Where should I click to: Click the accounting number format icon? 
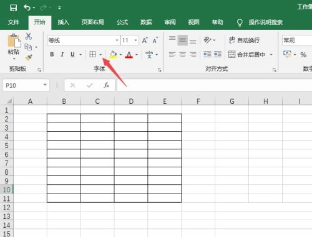click(287, 54)
